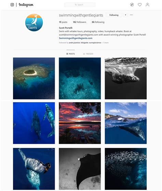The image size is (162, 191).
Task: Switch to the Posts tab
Action: tap(70, 54)
